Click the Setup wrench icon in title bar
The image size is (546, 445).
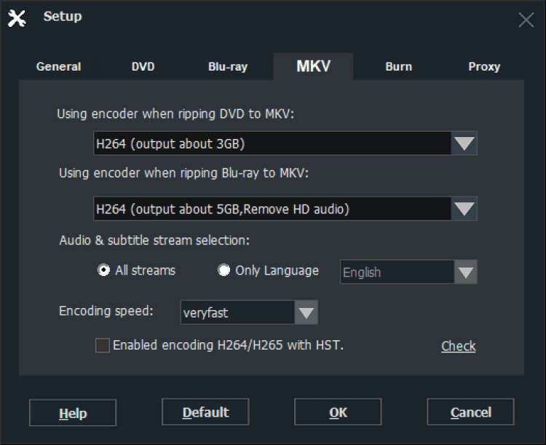point(17,18)
